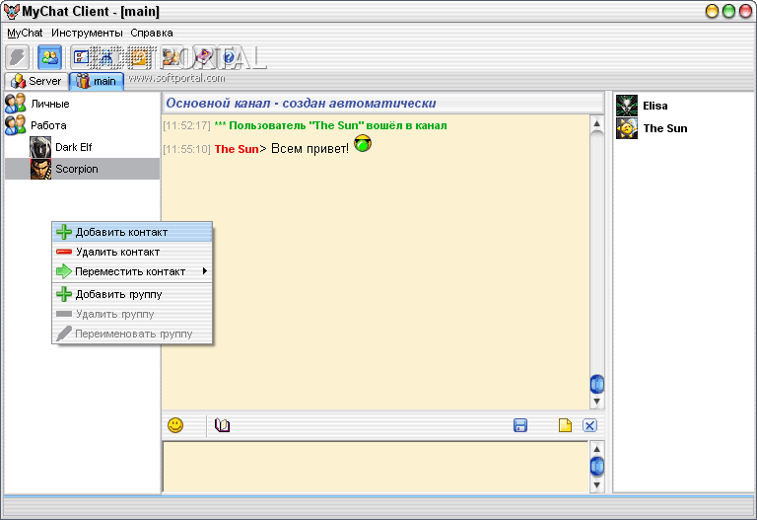The height and width of the screenshot is (520, 757).
Task: Click the orange toolbar icon
Action: [x=139, y=57]
